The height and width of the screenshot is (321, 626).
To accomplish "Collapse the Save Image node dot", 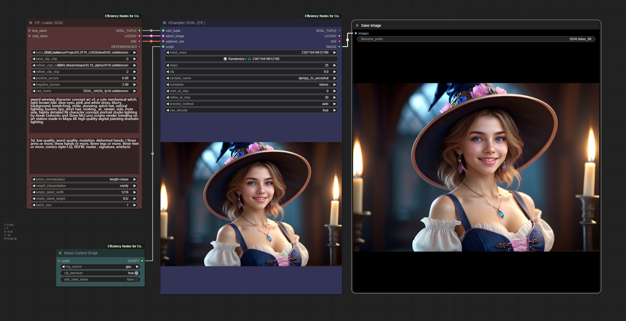I will (x=357, y=25).
